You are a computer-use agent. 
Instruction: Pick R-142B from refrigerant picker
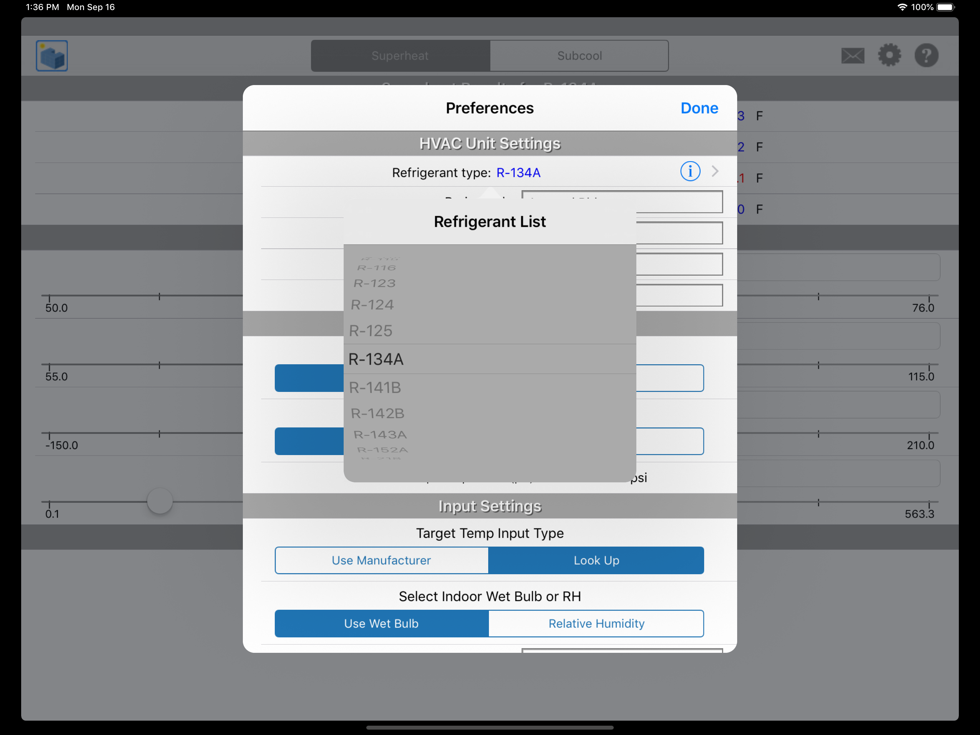(377, 413)
